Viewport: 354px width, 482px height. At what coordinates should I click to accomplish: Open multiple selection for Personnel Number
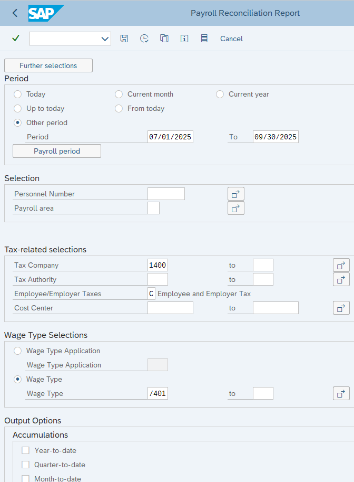coord(235,193)
